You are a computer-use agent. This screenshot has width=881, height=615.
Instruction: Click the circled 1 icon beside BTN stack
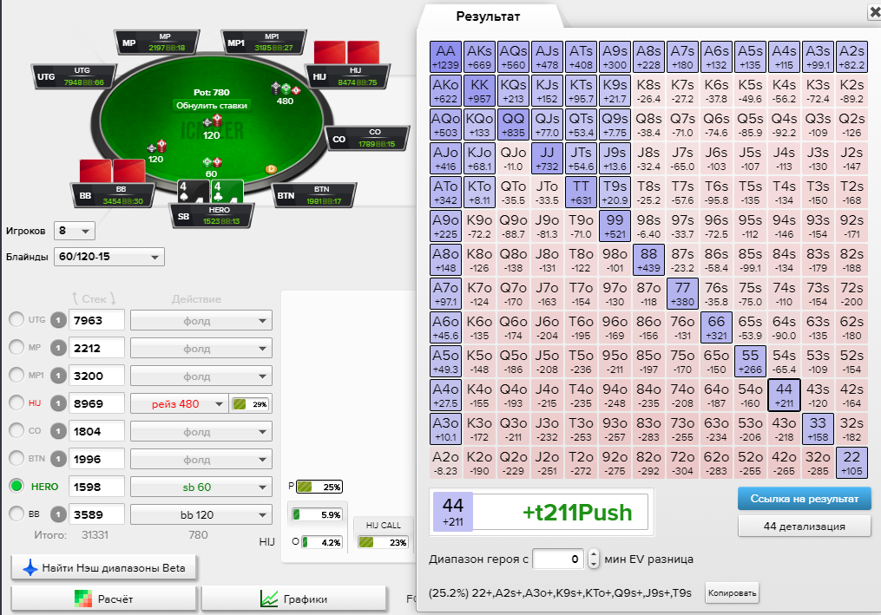pyautogui.click(x=58, y=459)
